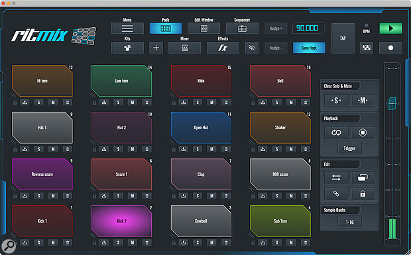Open the Sequencer view
411x255 pixels.
tap(242, 28)
